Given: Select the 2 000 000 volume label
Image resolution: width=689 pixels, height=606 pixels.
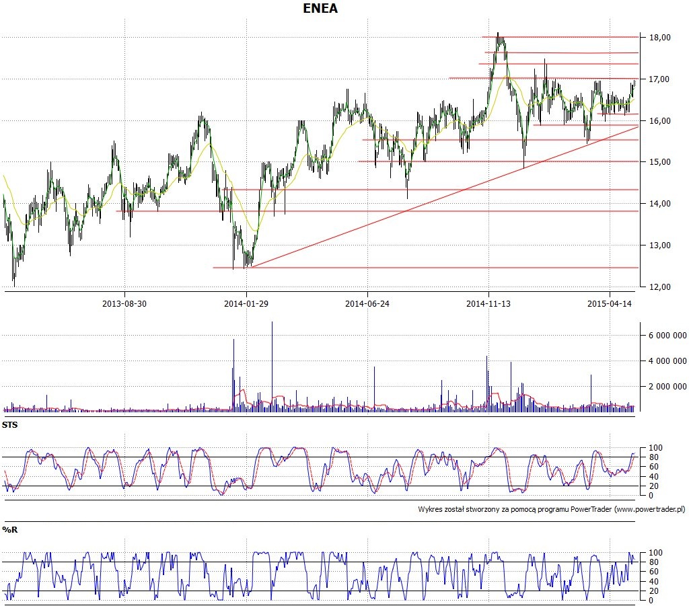Looking at the screenshot, I should pos(667,387).
